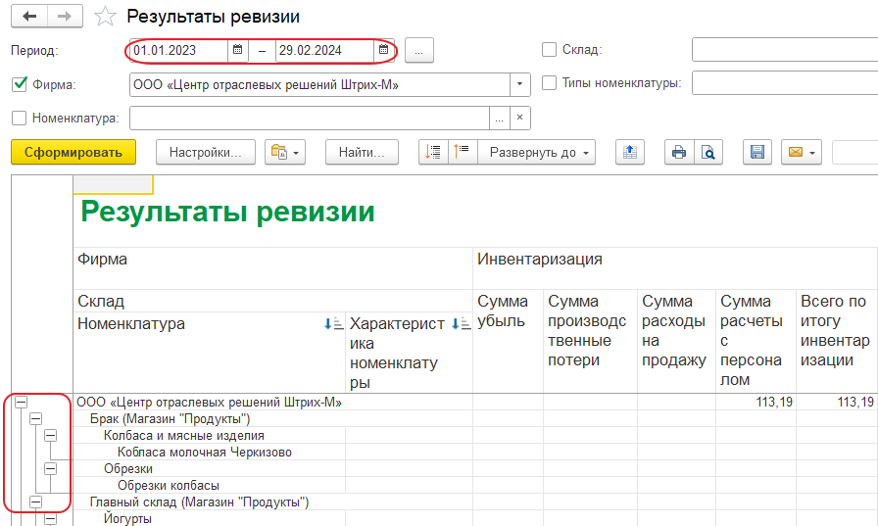
Task: Print the report with printer icon
Action: (x=679, y=152)
